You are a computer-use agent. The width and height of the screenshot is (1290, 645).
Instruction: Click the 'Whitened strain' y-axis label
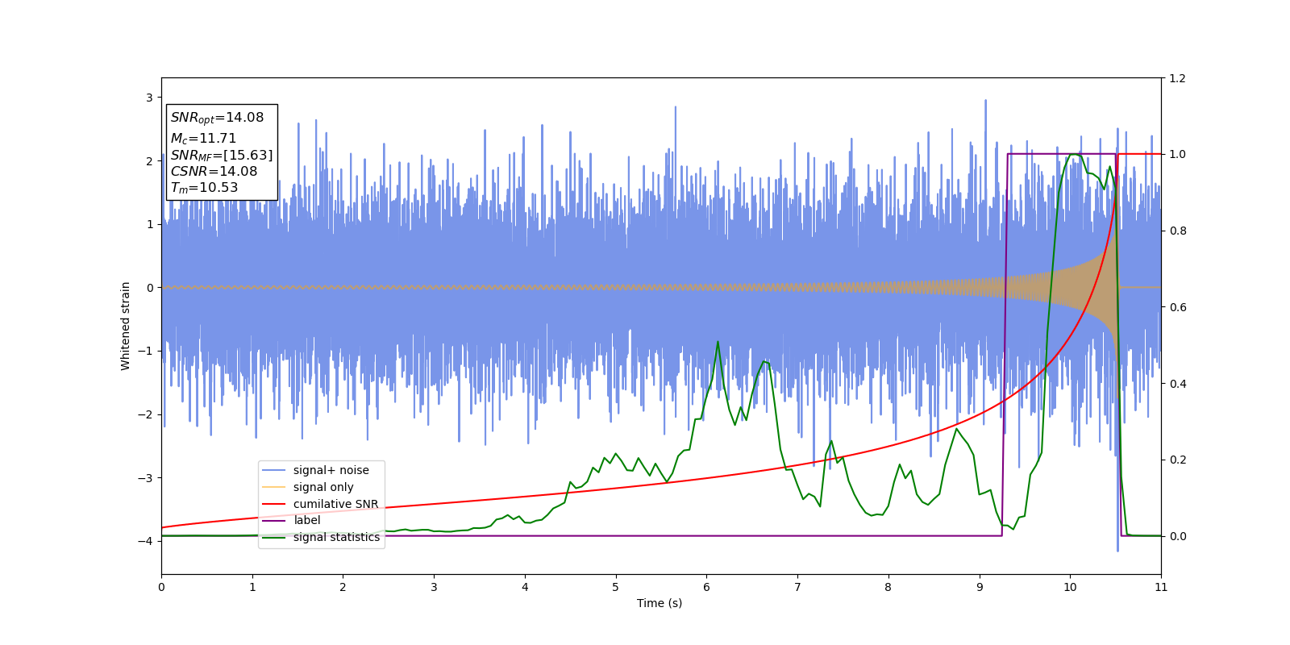coord(126,326)
